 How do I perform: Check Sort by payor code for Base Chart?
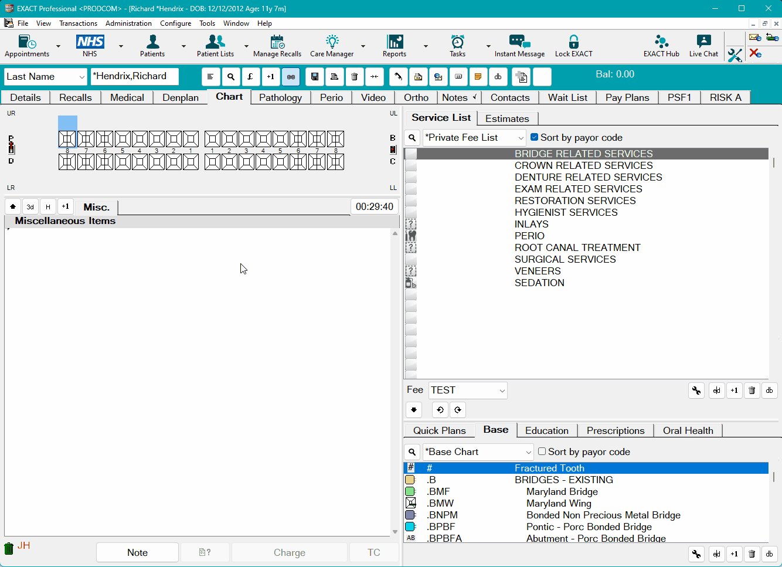(x=542, y=451)
